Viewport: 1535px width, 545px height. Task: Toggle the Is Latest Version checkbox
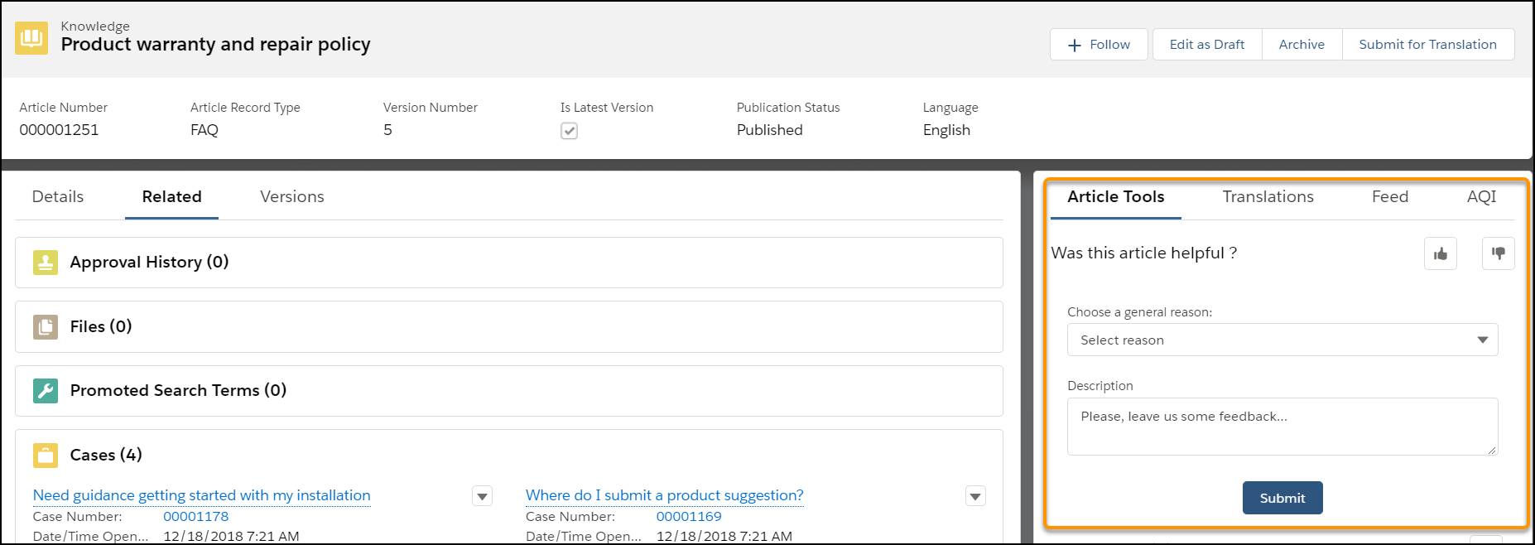[569, 131]
